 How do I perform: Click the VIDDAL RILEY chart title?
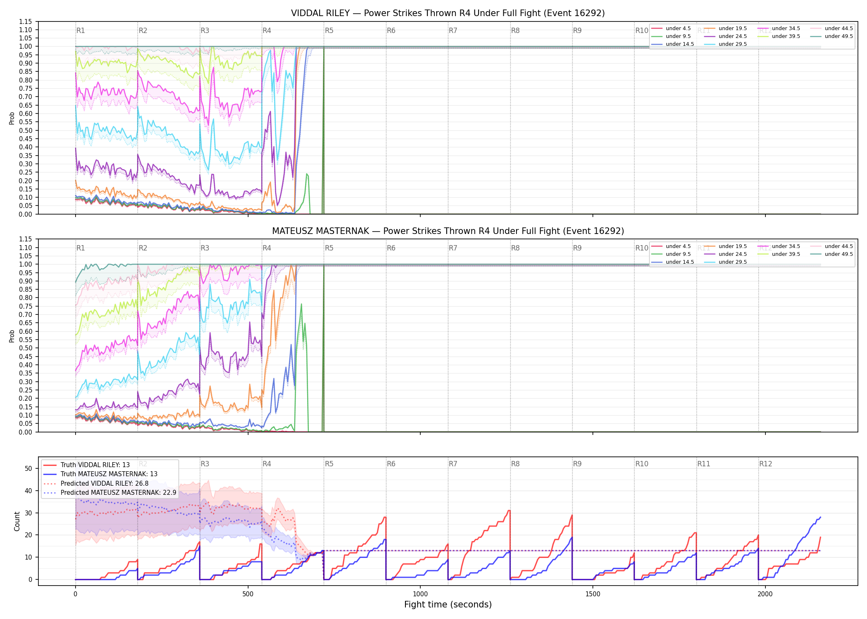pyautogui.click(x=448, y=13)
